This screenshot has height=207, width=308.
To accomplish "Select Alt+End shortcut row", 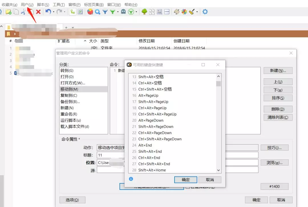I will coord(172,145).
